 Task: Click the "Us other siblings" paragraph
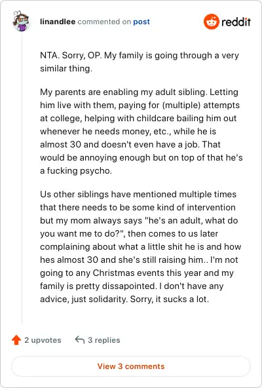point(141,246)
